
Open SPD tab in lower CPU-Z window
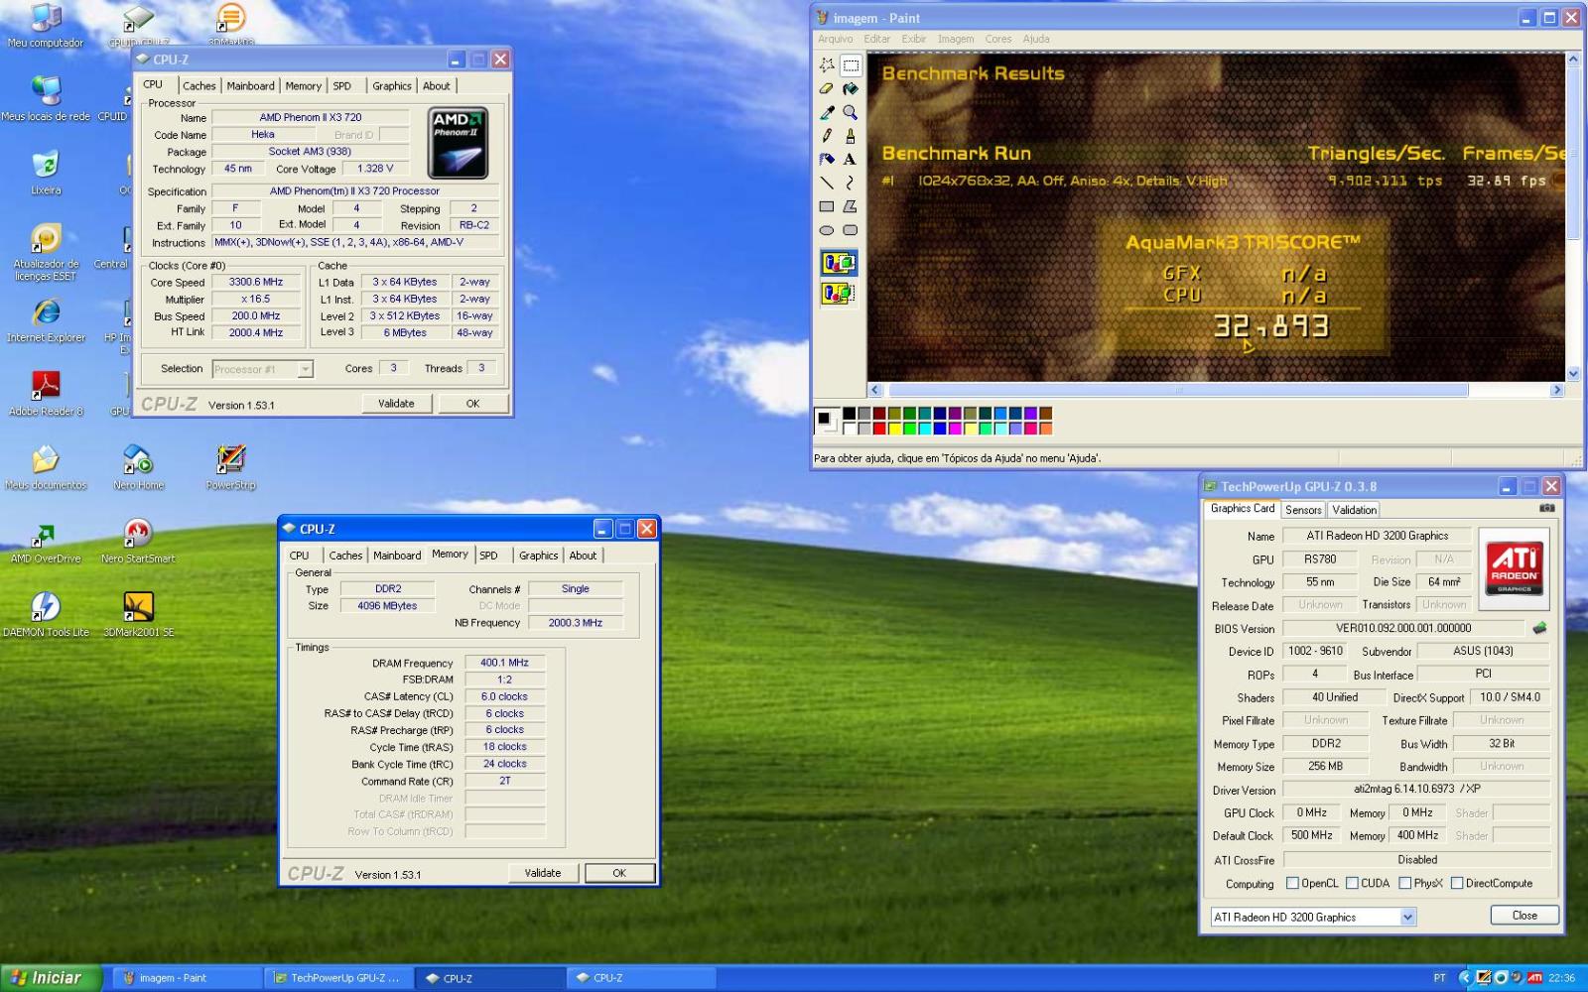coord(488,556)
